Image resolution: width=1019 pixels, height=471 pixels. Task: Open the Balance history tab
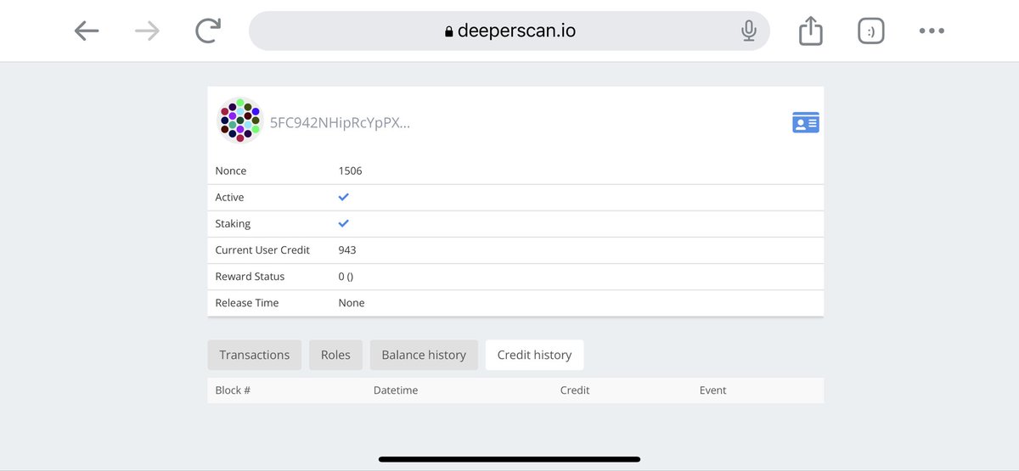(424, 355)
